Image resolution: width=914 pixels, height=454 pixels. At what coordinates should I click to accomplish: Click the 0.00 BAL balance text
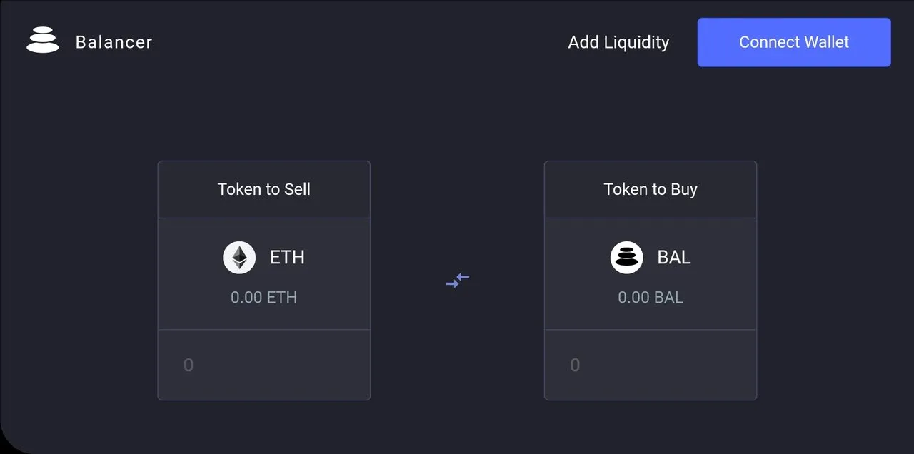[651, 297]
